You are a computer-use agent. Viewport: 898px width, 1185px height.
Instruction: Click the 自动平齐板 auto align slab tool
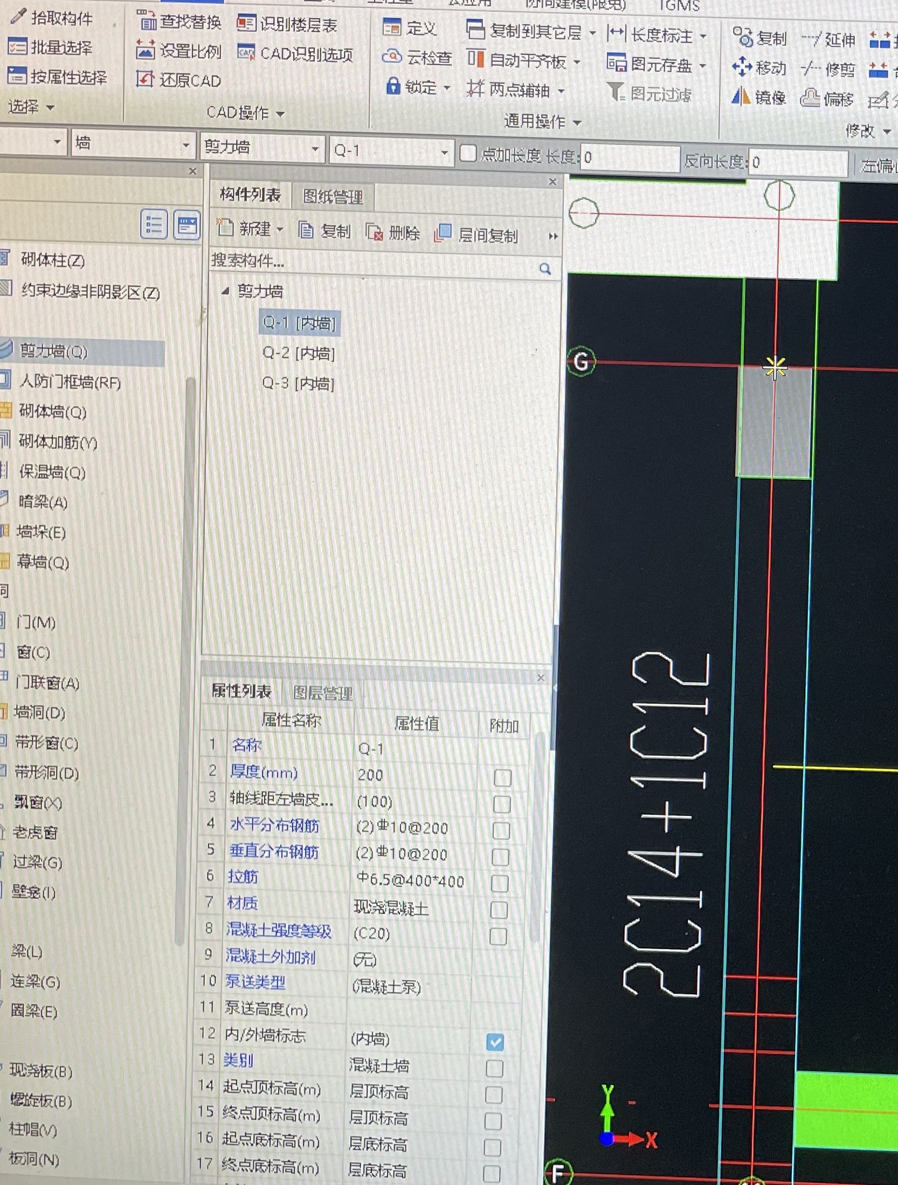point(517,60)
